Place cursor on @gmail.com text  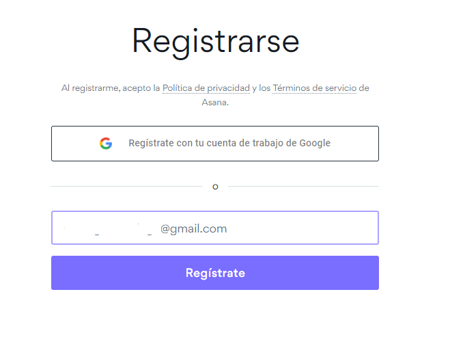[193, 229]
